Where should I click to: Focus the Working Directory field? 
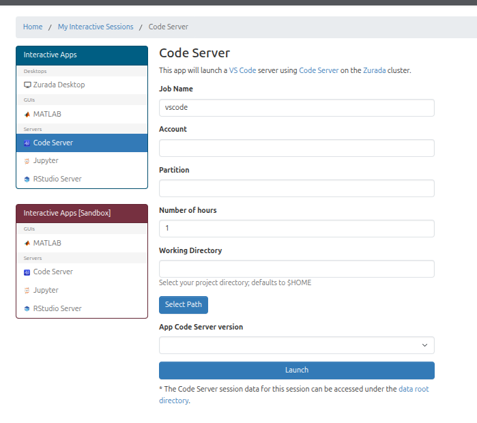[297, 269]
